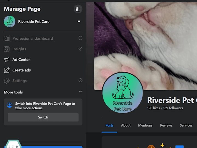Click the 3.31K hexagon badge
This screenshot has width=197, height=148.
pyautogui.click(x=13, y=144)
